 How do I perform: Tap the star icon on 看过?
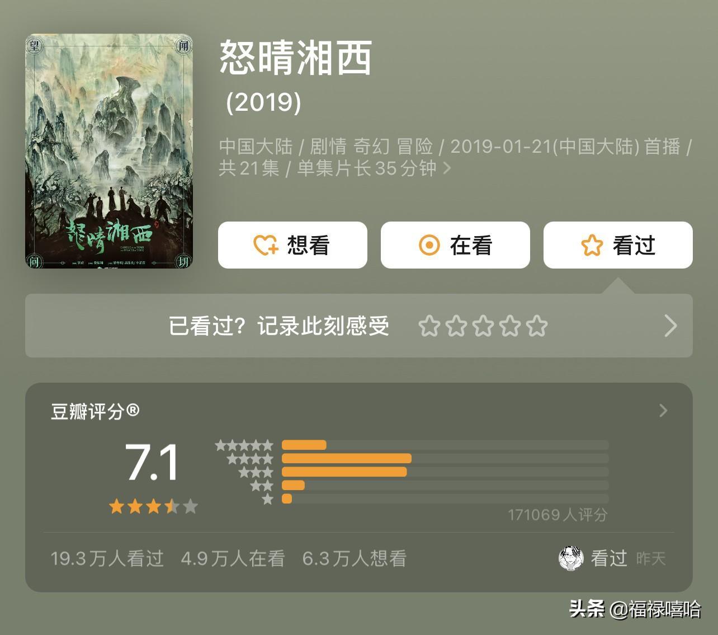click(x=592, y=245)
